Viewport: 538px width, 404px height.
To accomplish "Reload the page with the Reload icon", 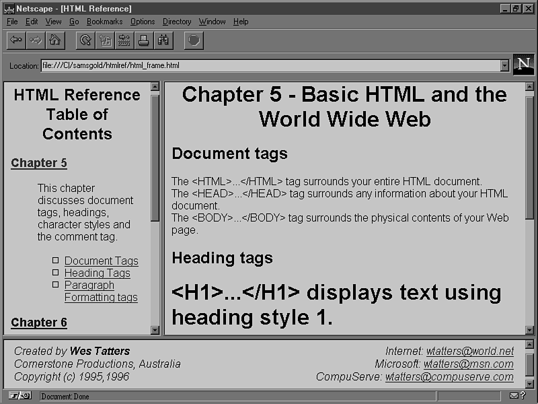I will click(85, 40).
